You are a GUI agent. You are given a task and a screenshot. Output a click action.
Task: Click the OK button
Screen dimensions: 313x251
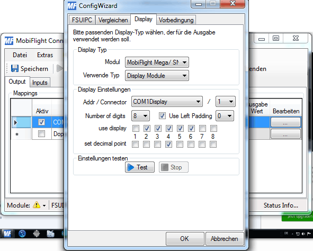[x=185, y=239]
